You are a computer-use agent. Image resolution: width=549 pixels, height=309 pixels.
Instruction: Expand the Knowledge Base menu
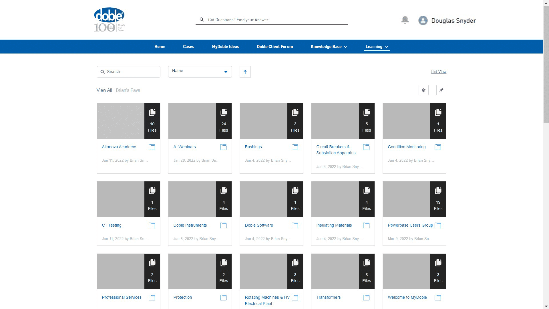coord(329,47)
